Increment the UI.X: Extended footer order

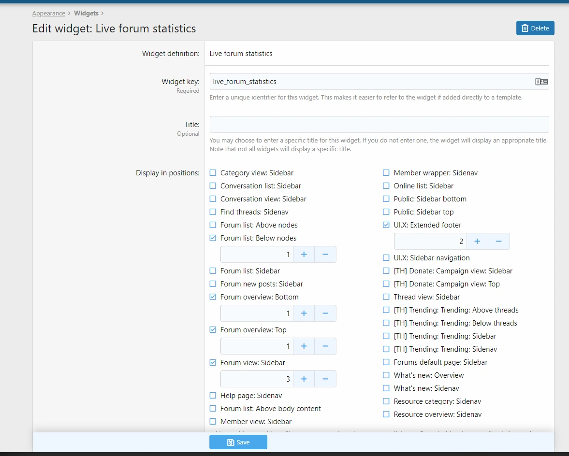click(x=477, y=242)
